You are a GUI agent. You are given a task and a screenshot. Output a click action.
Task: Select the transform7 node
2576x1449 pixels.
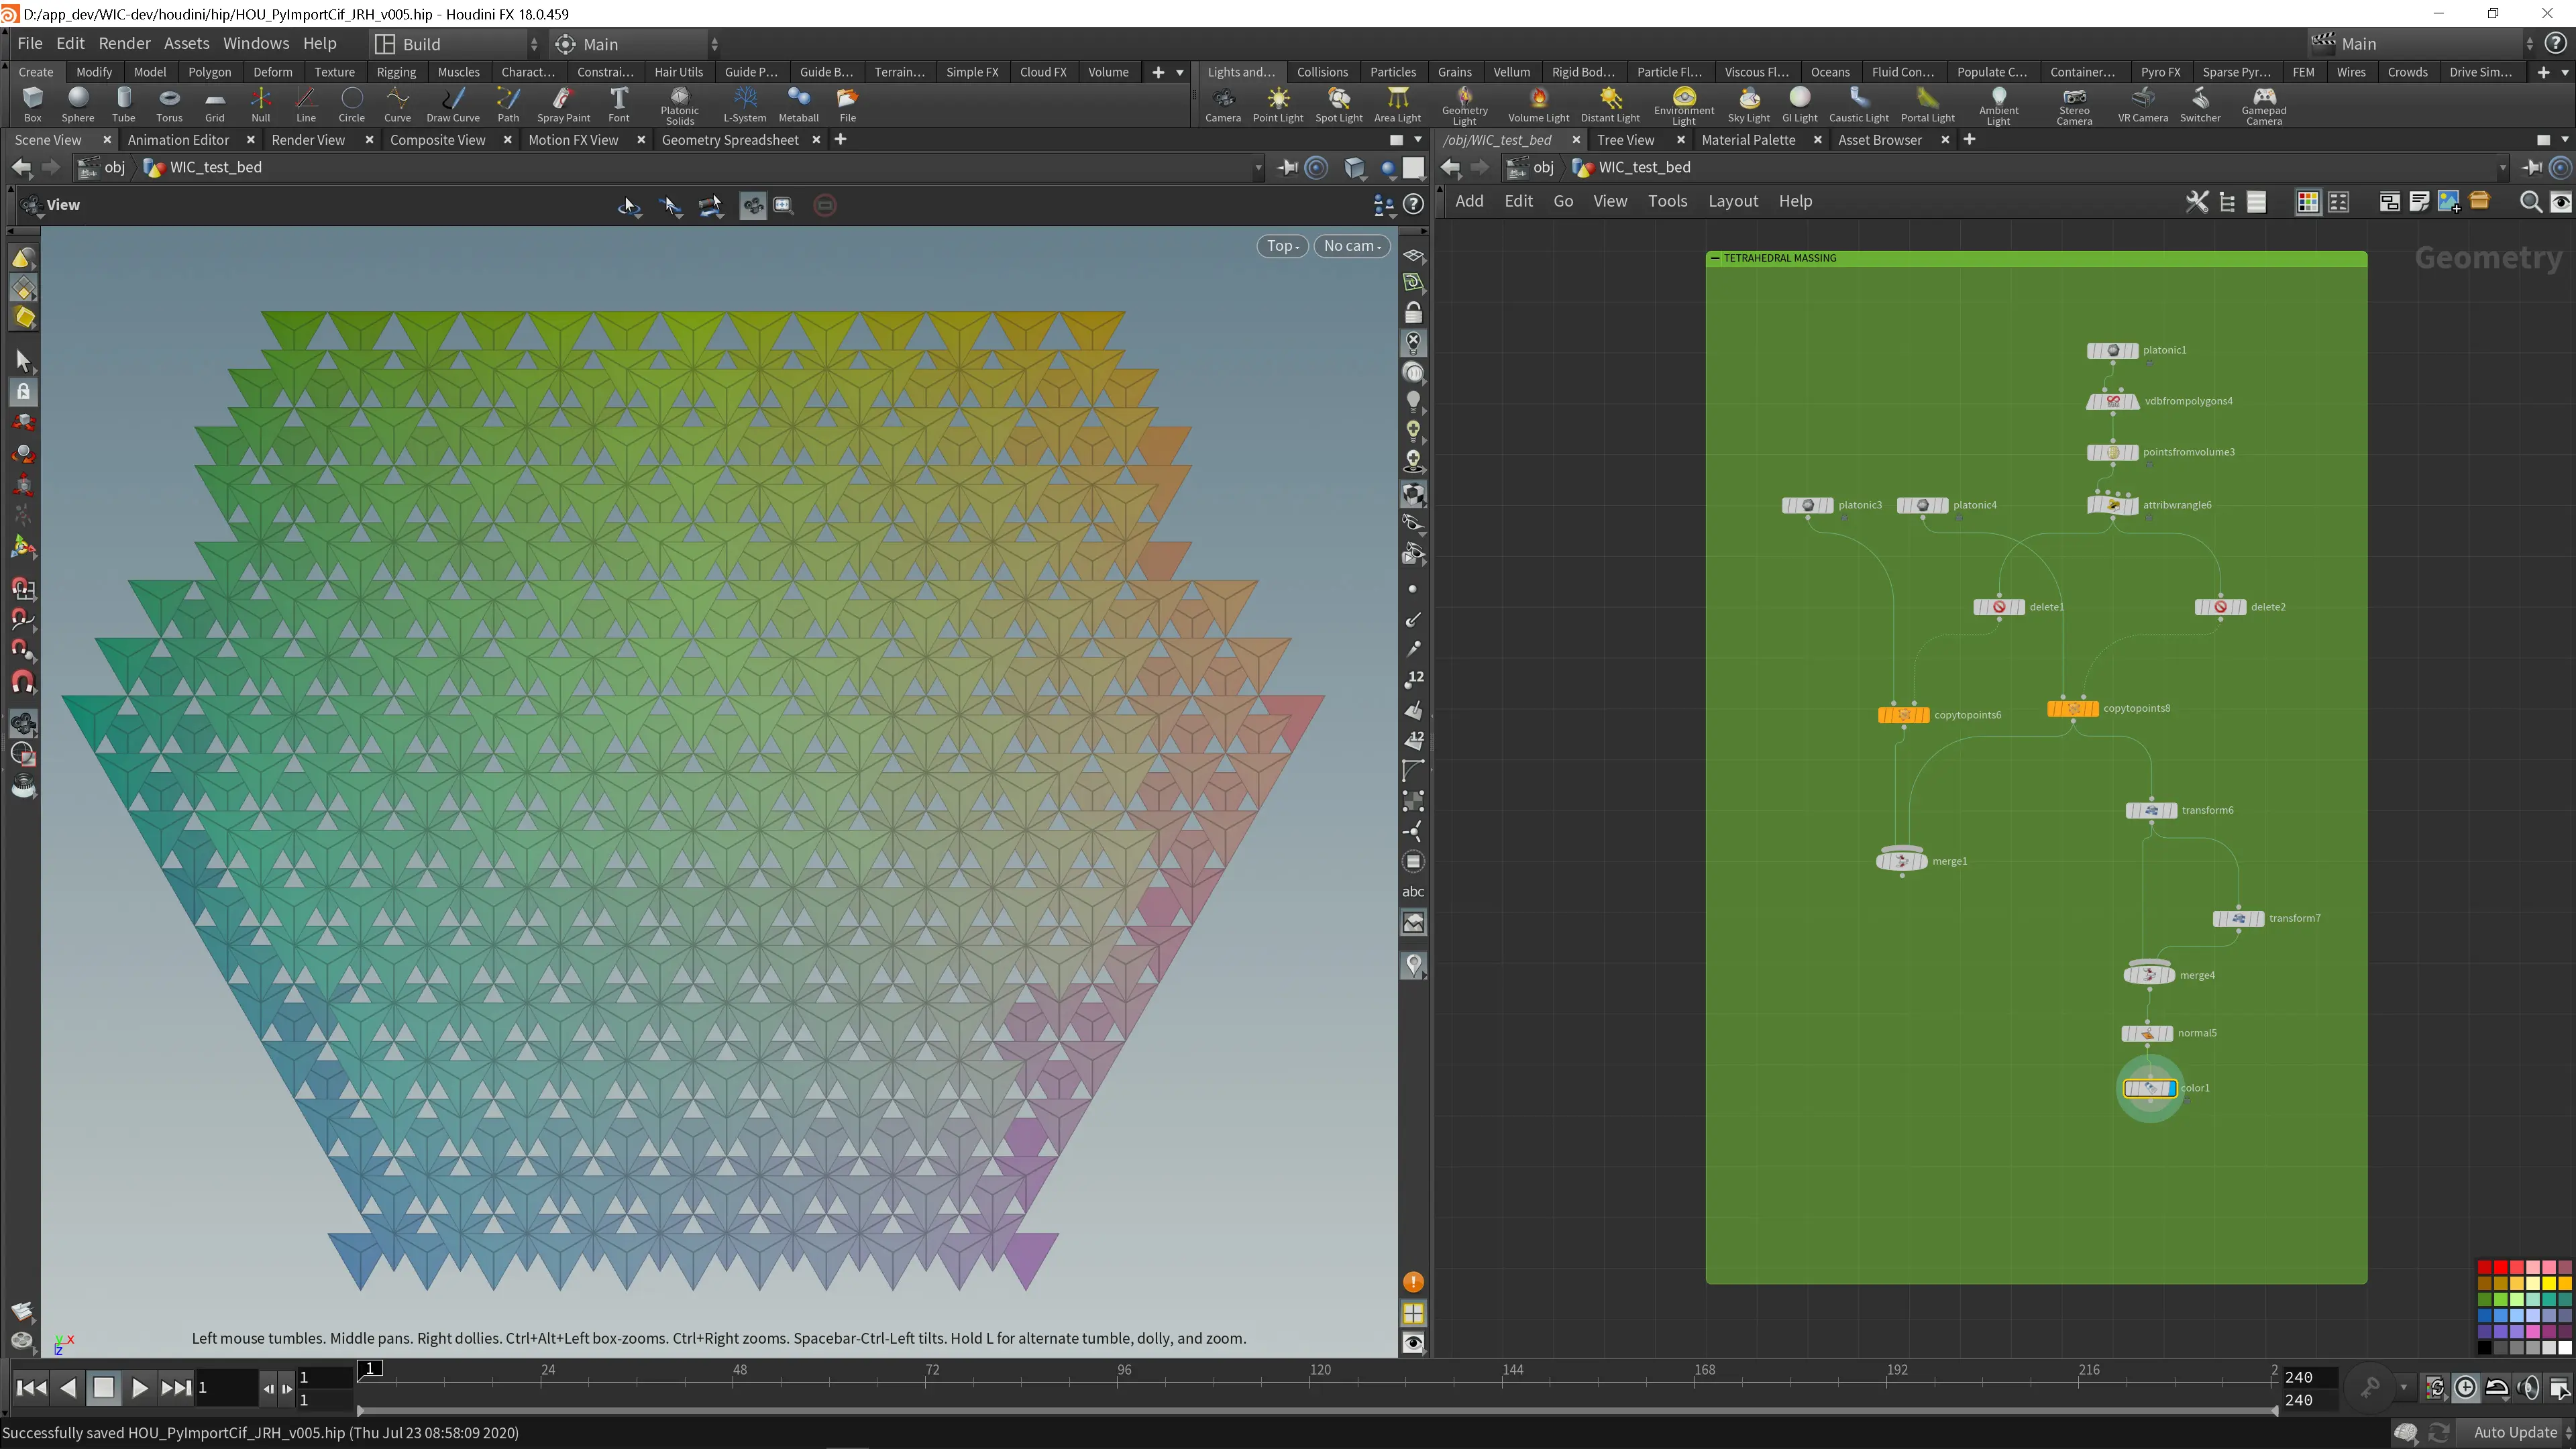pyautogui.click(x=2238, y=918)
